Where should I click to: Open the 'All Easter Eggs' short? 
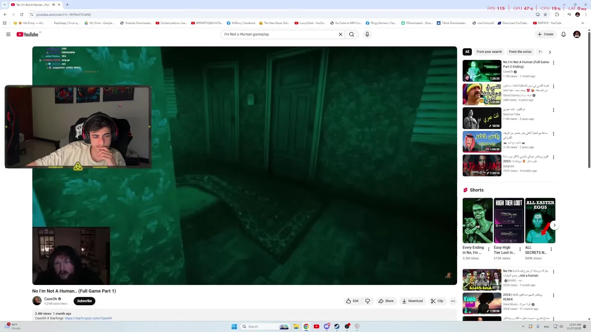pyautogui.click(x=540, y=220)
